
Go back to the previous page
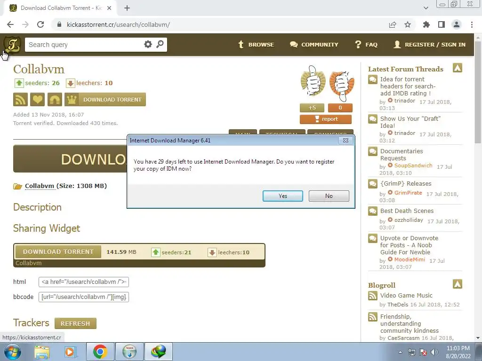[10, 24]
